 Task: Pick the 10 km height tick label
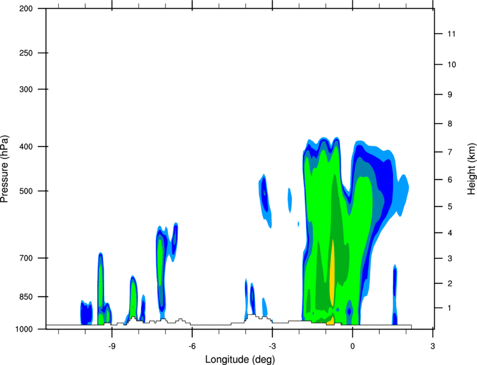(452, 65)
